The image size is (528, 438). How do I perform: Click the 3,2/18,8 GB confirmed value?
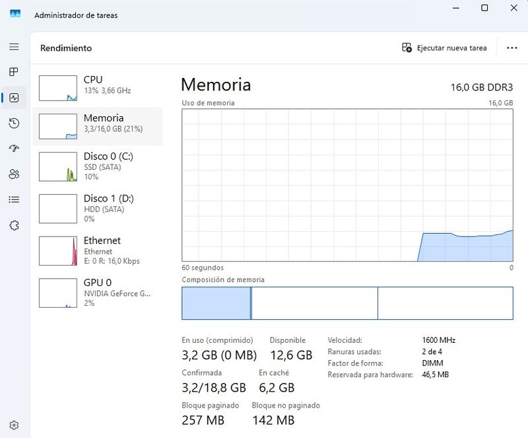point(214,388)
